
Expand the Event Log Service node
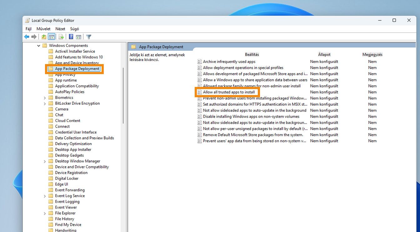45,196
